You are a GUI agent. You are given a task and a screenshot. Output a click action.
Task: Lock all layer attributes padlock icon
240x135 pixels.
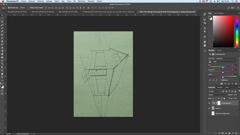coord(224,98)
